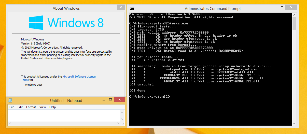Open the Notepad Edit menu
This screenshot has height=134, width=307.
(x=20, y=107)
